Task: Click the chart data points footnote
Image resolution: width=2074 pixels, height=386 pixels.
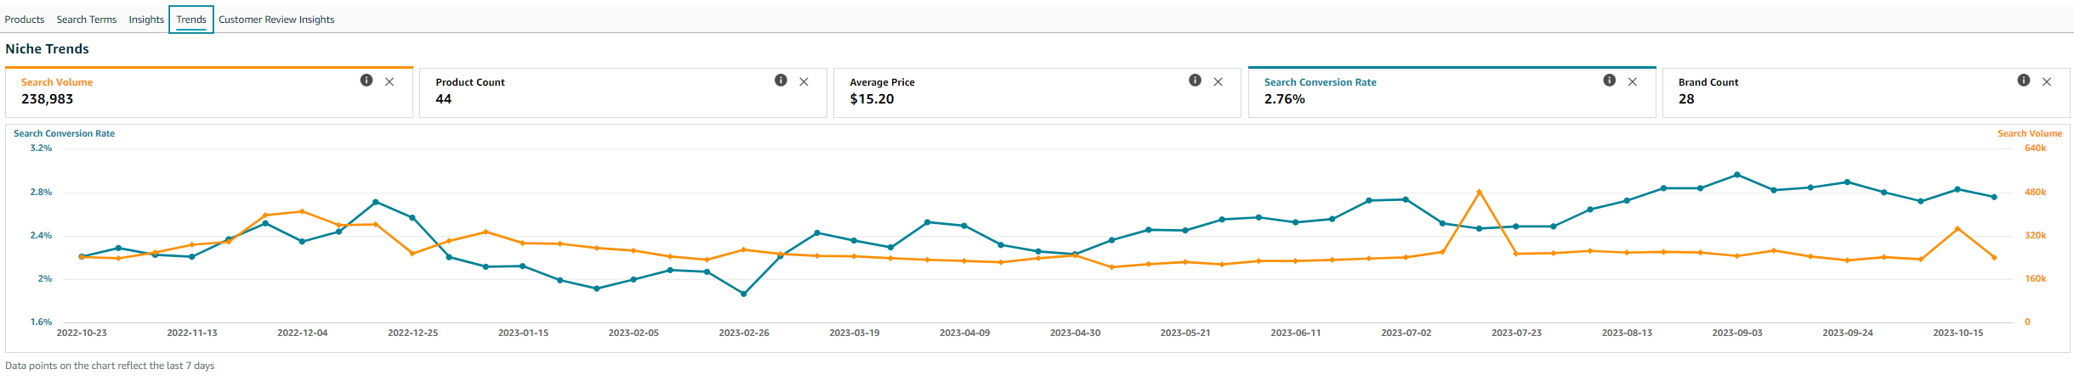Action: 110,366
